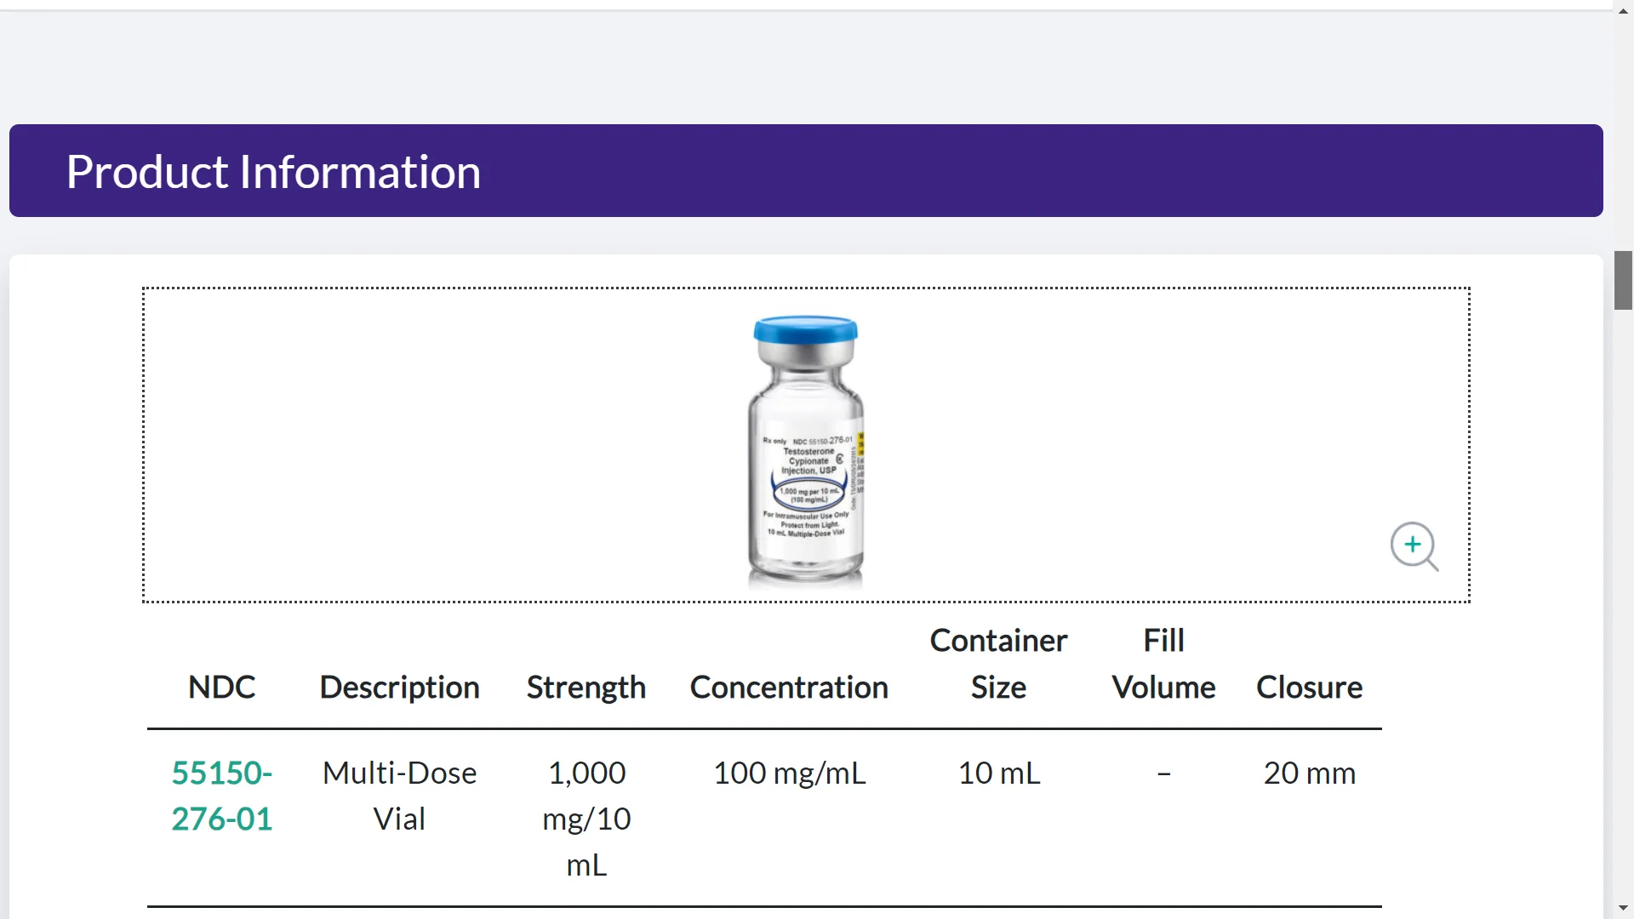
Task: Click the Closure column header
Action: coord(1309,687)
